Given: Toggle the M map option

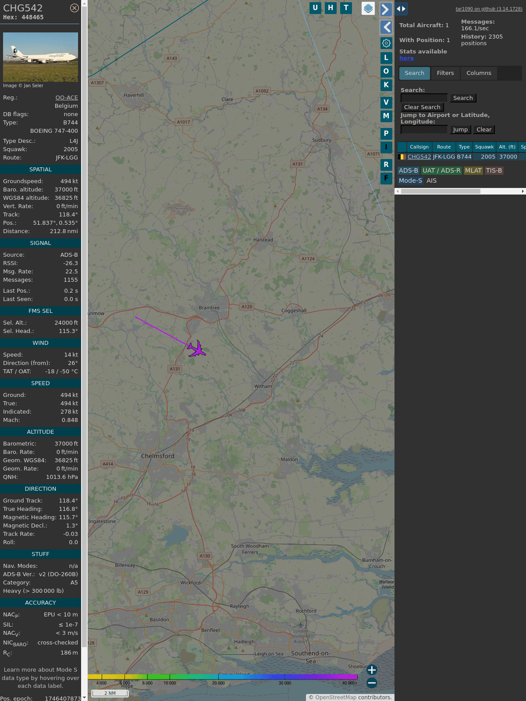Looking at the screenshot, I should tap(386, 116).
